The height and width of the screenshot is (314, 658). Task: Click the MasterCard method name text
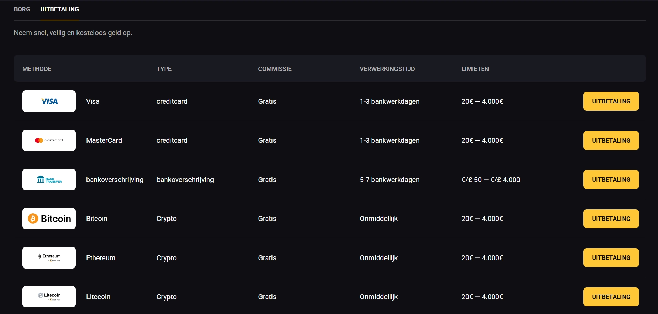tap(104, 140)
